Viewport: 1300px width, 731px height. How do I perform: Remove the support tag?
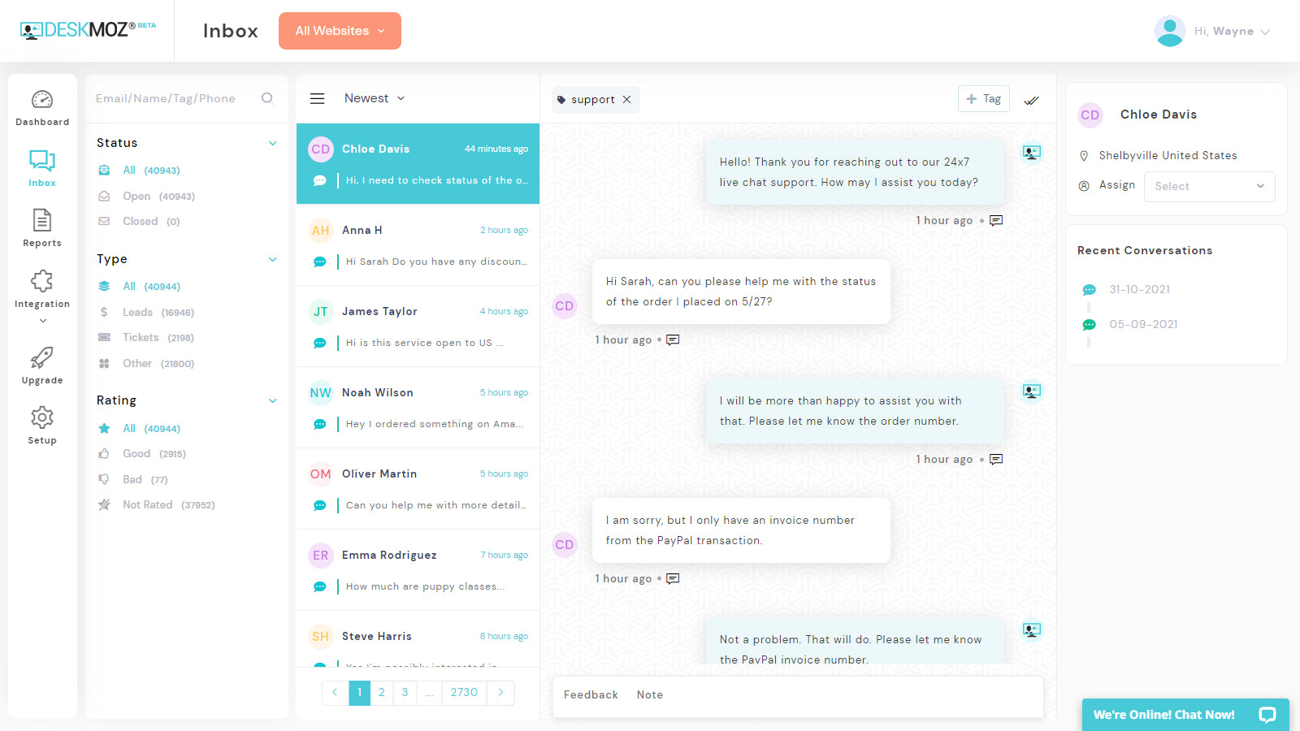pos(626,100)
